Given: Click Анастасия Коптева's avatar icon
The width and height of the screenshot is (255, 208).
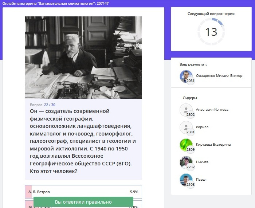Looking at the screenshot, I should click(186, 110).
